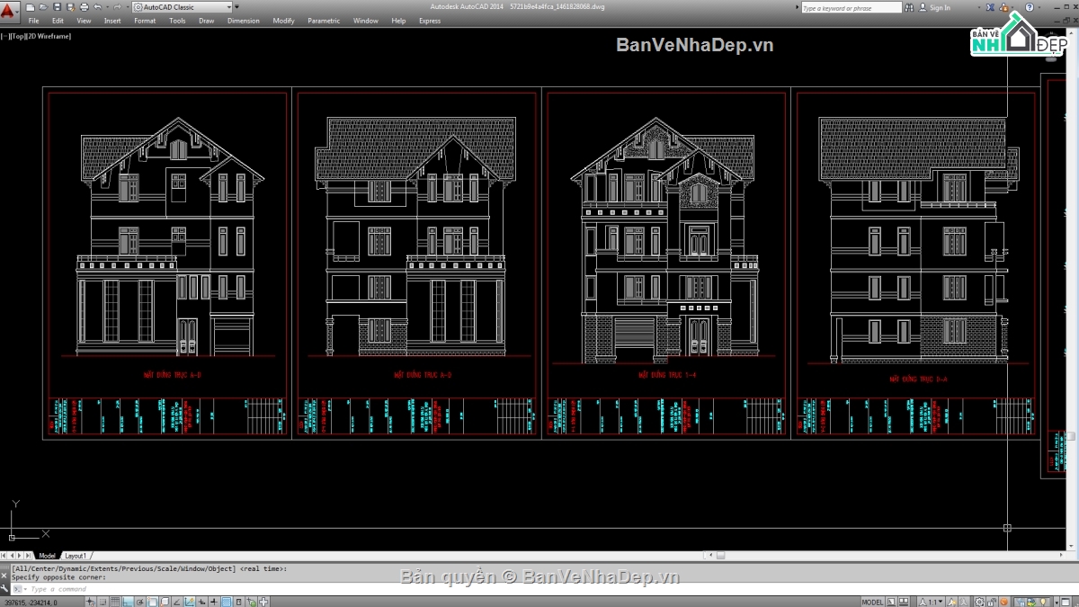Click the Open file folder icon
The image size is (1079, 607).
click(43, 7)
